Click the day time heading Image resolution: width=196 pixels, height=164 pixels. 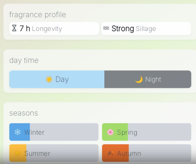point(24,60)
